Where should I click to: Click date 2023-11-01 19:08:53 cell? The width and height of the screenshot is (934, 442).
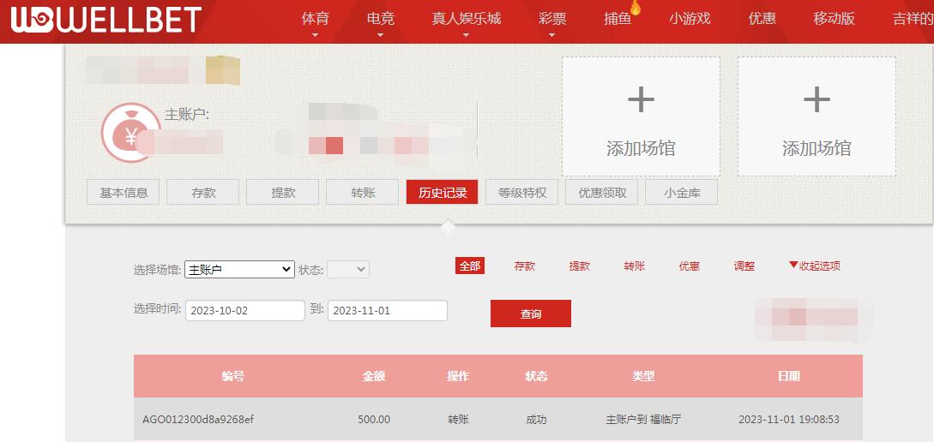[x=789, y=420]
